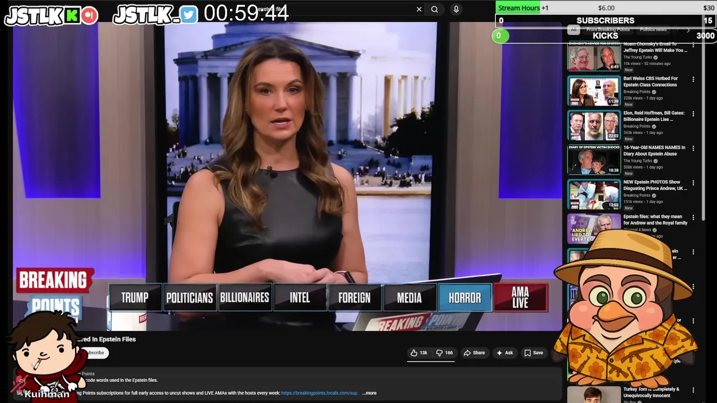
Task: Click title 'NEW Epstein PHOTOS Show Disgusting Prince Andrew'
Action: click(655, 185)
